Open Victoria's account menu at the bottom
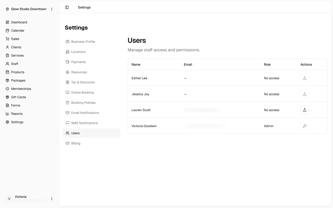The height and width of the screenshot is (208, 333). pyautogui.click(x=52, y=199)
